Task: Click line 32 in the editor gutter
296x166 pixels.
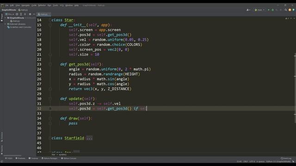Action: pos(39,108)
